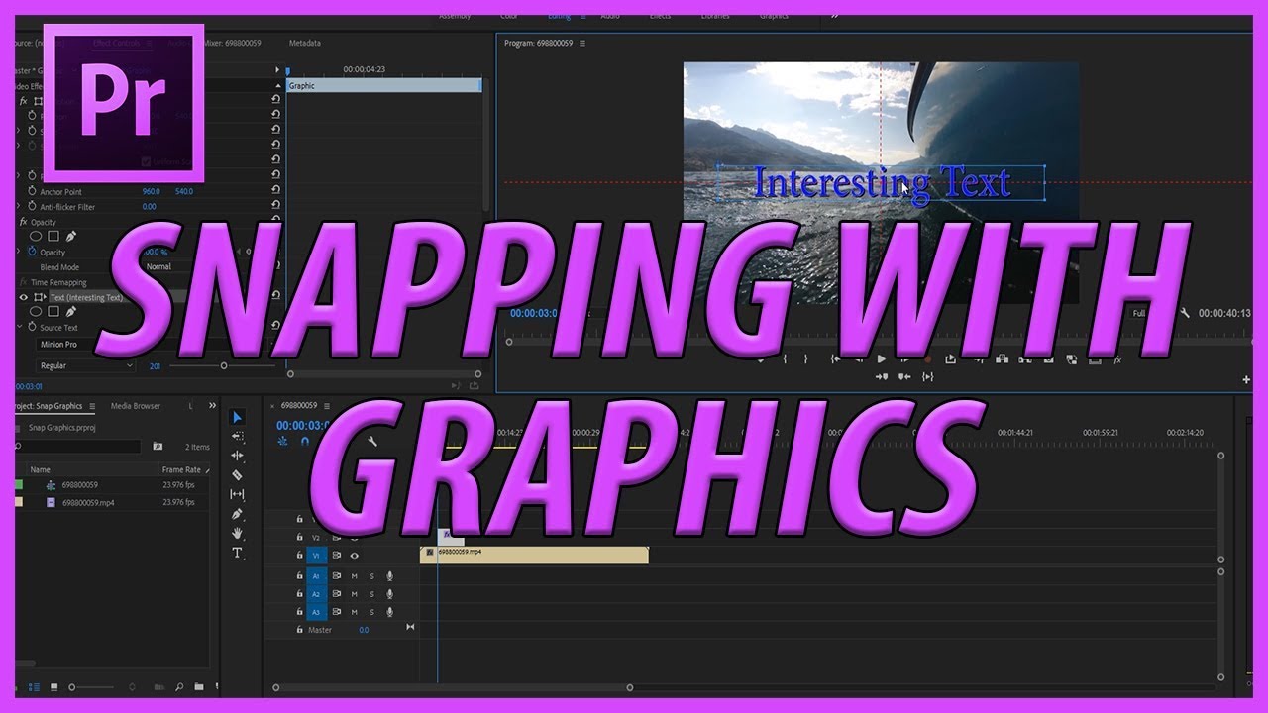Select the Selection tool in the timeline toolbar
1268x713 pixels.
(236, 417)
